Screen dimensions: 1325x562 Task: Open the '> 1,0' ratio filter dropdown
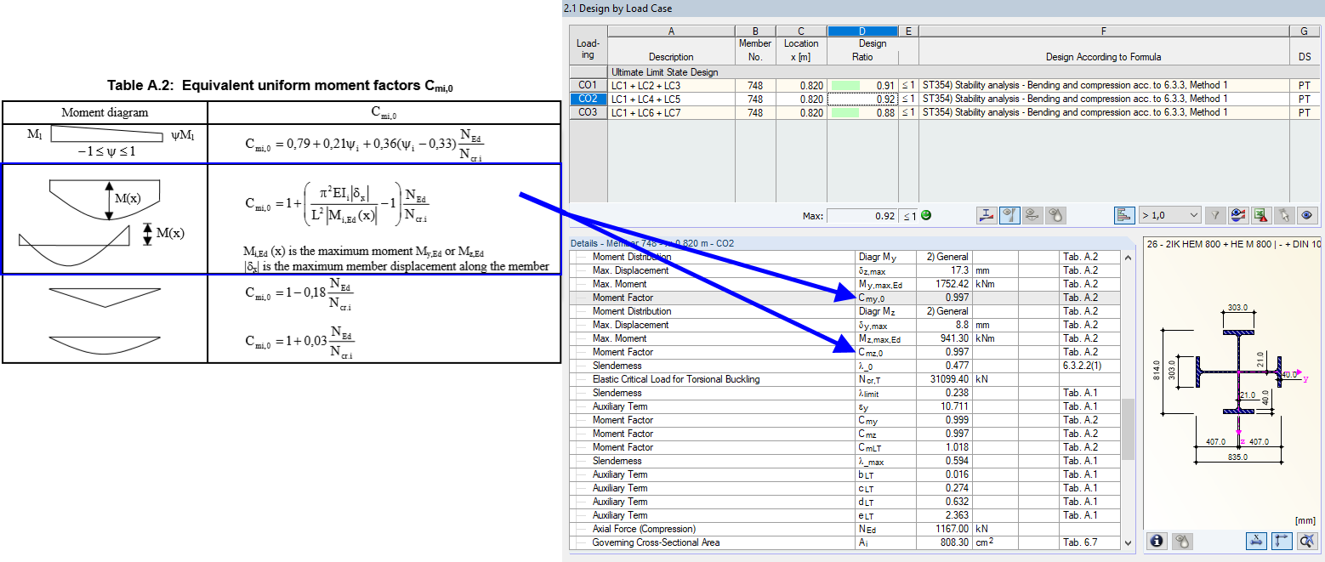click(1169, 215)
